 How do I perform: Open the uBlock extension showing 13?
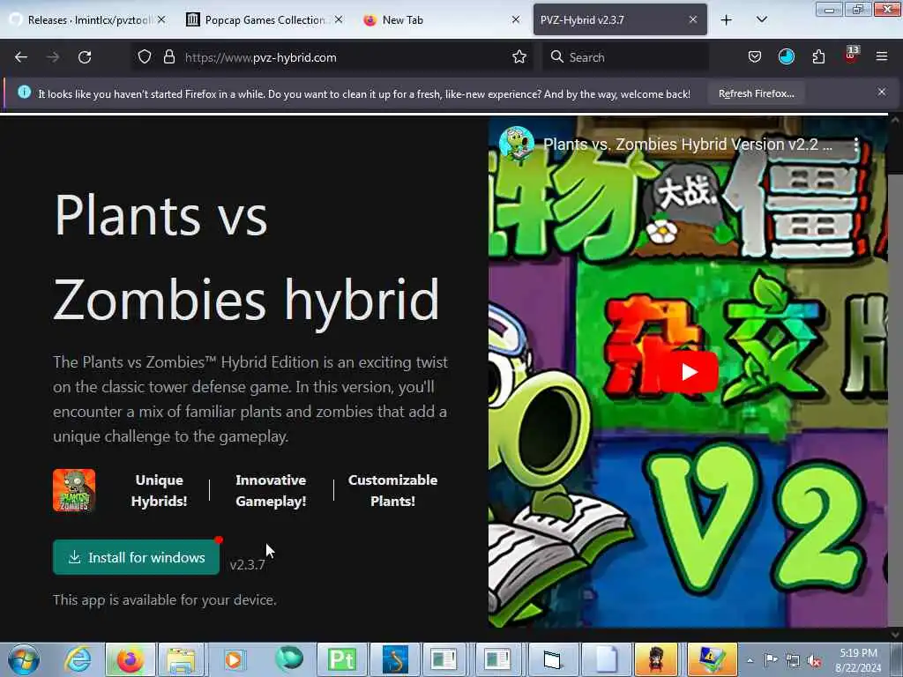tap(851, 56)
